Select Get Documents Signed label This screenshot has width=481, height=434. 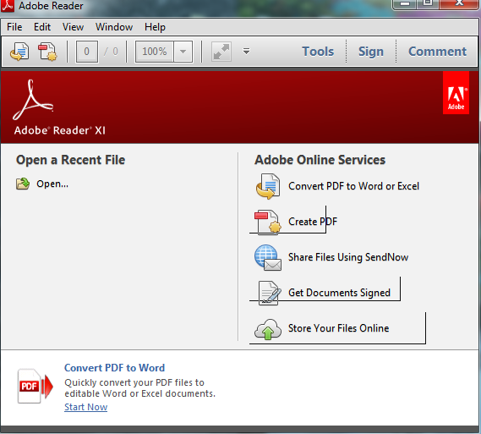pyautogui.click(x=339, y=293)
